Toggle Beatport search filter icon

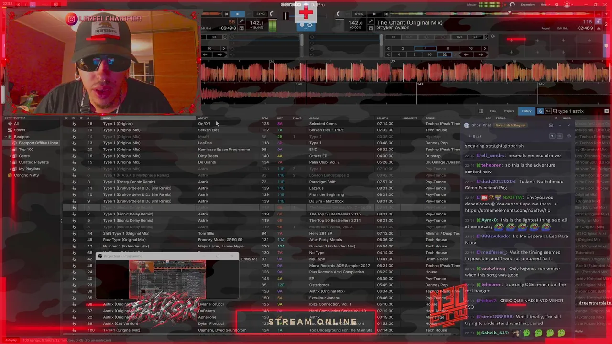540,111
